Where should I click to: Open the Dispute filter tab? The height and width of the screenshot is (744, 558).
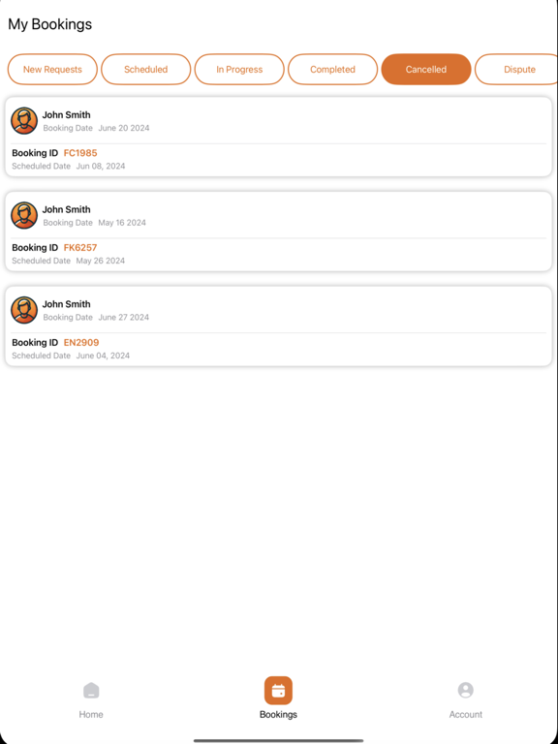[x=516, y=70]
